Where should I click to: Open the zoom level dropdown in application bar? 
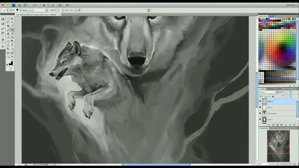tap(36, 5)
